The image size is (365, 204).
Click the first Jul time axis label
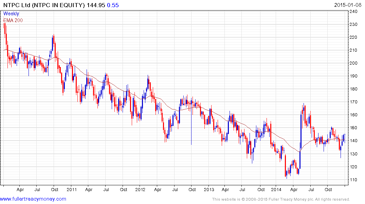pos(37,189)
